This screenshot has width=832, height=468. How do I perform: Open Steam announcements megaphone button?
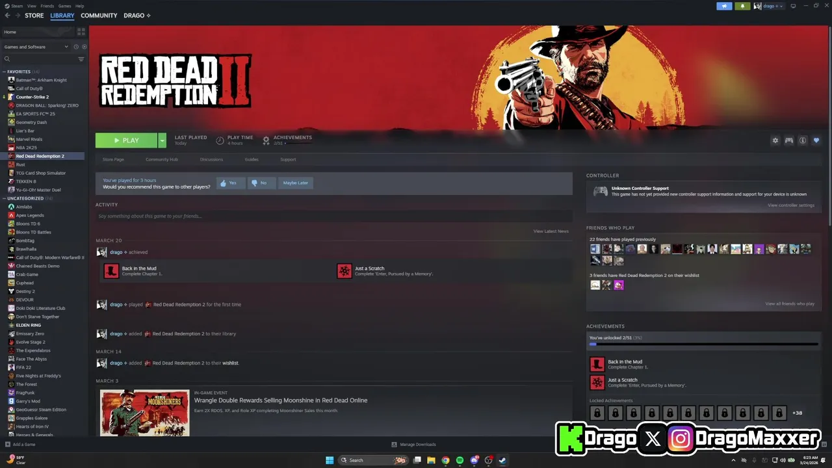tap(724, 6)
